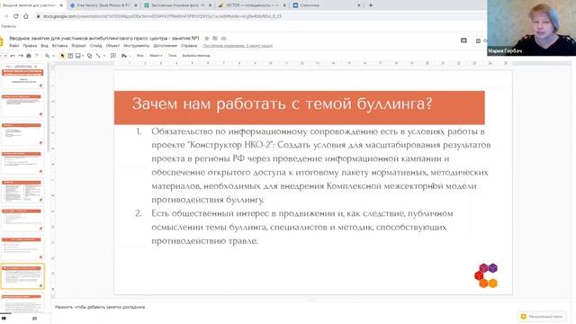Open the Справка menu

click(189, 46)
